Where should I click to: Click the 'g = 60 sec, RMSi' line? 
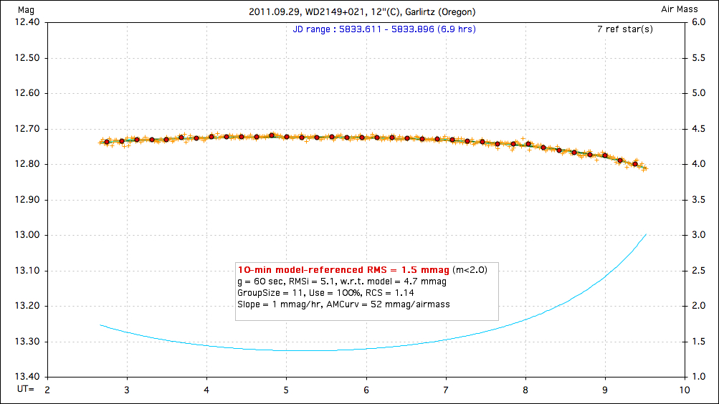[x=341, y=282]
